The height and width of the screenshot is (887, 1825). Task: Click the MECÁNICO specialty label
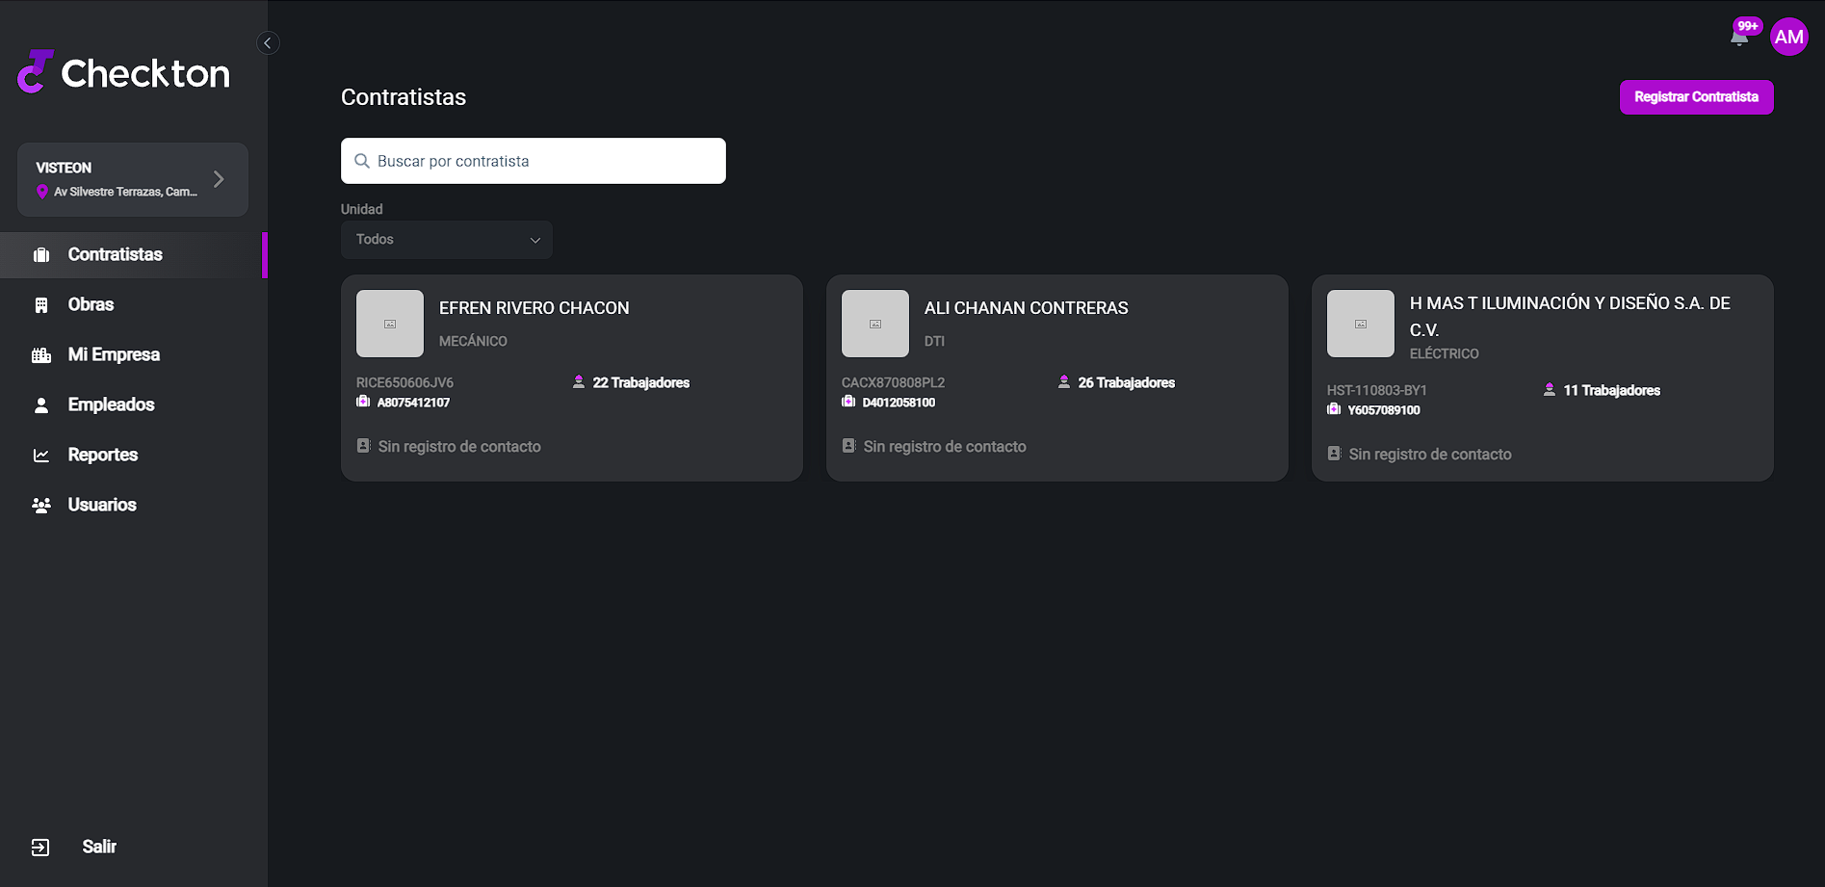coord(473,341)
